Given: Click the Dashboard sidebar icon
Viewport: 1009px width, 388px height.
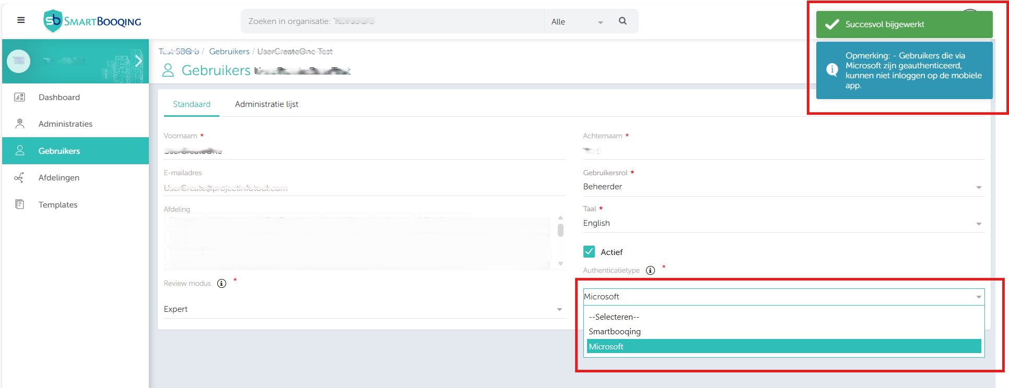Looking at the screenshot, I should pyautogui.click(x=20, y=97).
